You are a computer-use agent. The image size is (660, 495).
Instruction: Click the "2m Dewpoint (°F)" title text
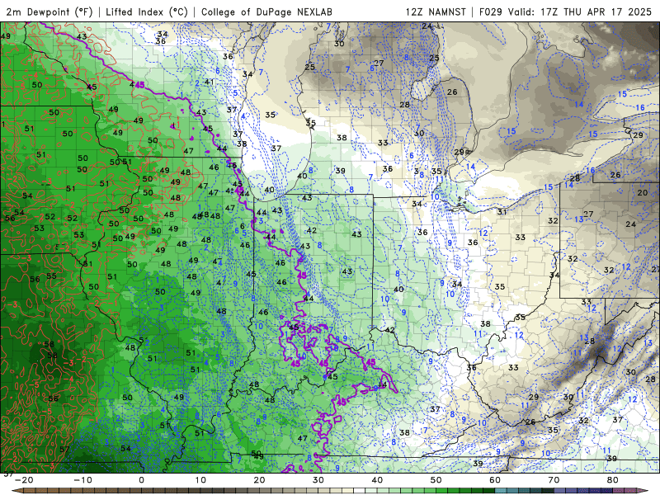point(49,12)
